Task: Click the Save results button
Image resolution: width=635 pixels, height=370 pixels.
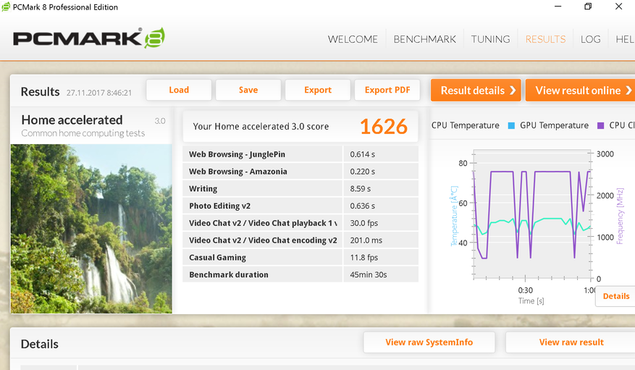Action: point(248,90)
